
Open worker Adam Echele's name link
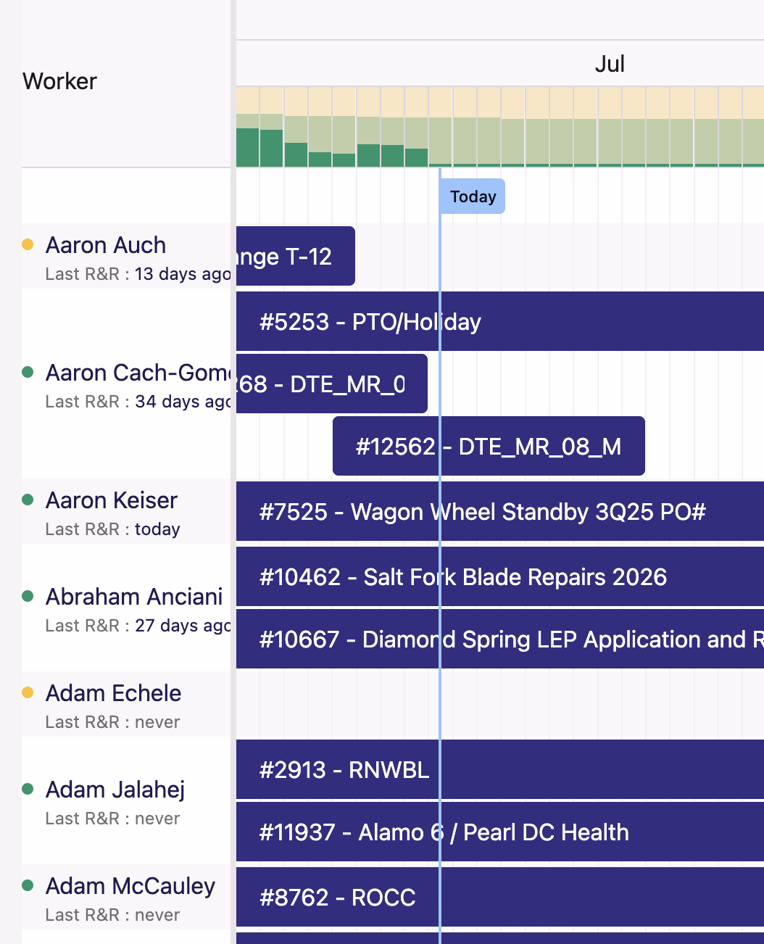point(114,693)
